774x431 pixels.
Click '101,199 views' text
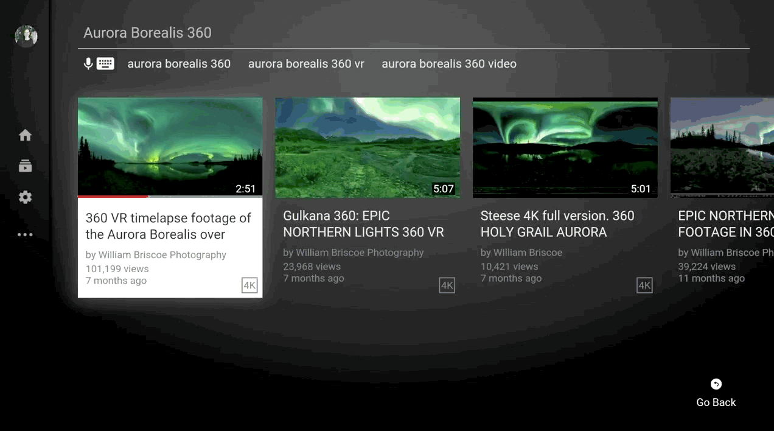117,268
